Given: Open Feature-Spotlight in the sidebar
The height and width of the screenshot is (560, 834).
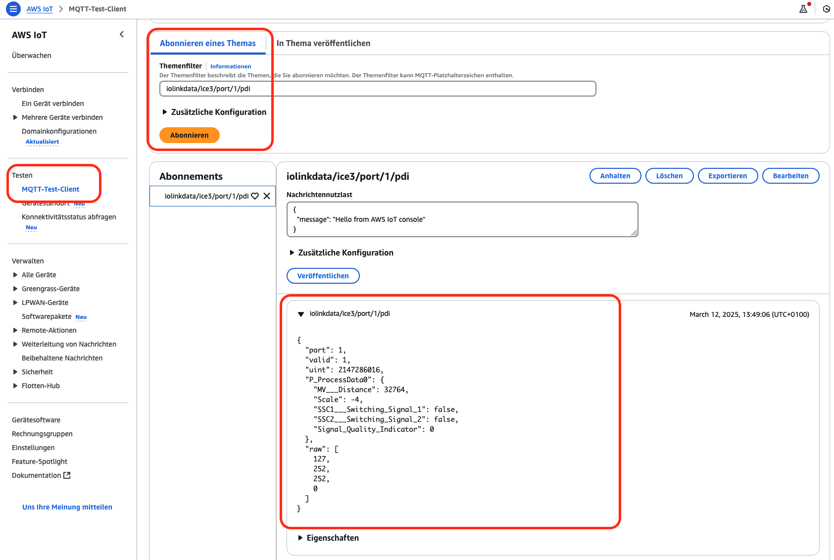Looking at the screenshot, I should point(40,461).
